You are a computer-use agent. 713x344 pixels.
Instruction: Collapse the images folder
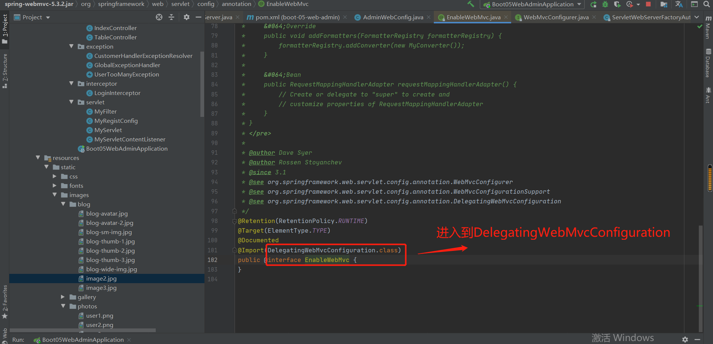click(55, 195)
